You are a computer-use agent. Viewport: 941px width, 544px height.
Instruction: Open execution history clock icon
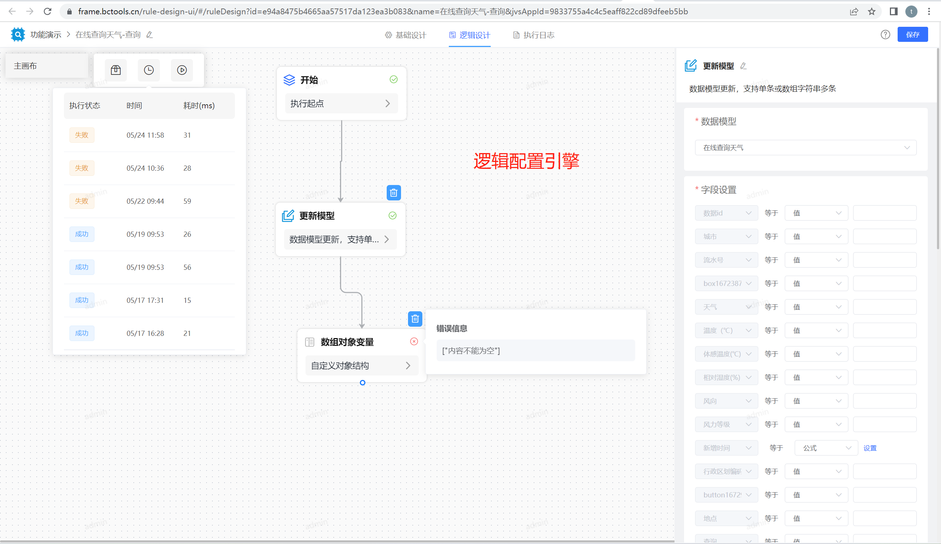149,70
